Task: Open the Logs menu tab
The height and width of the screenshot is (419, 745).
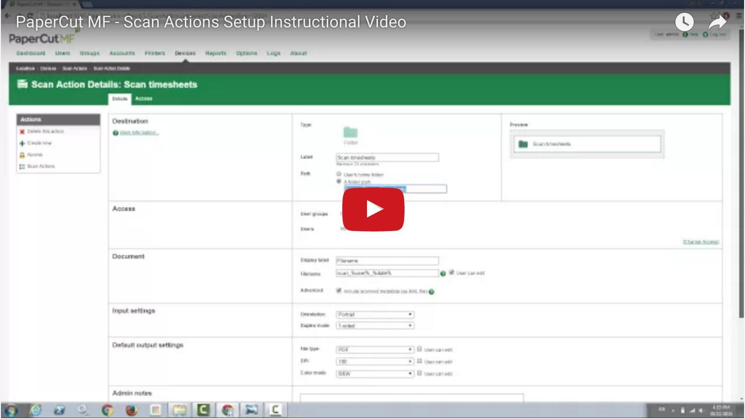Action: click(274, 53)
